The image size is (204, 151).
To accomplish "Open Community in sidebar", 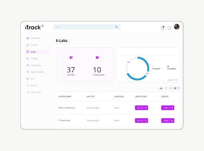I will (x=36, y=92).
